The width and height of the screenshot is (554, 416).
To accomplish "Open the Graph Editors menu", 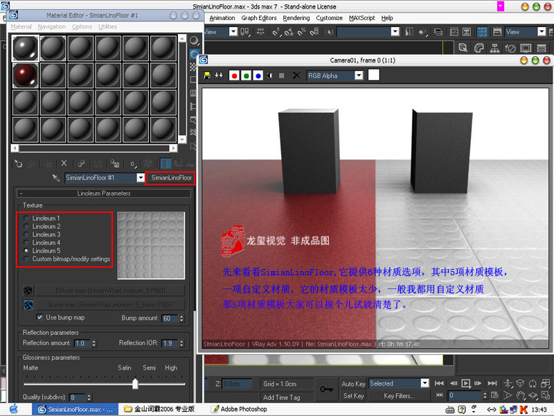I will tap(259, 18).
